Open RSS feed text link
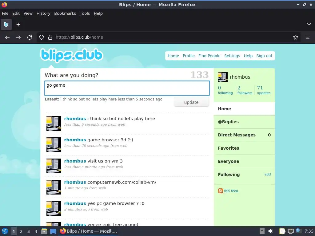 point(231,191)
